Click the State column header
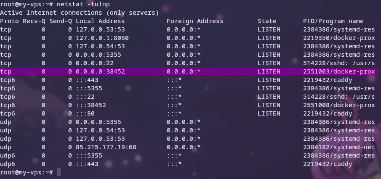 pyautogui.click(x=267, y=21)
